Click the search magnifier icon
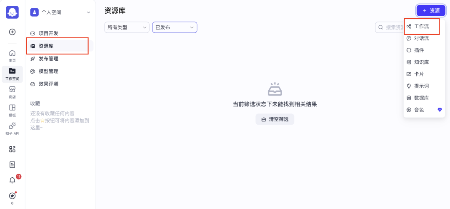 (381, 27)
